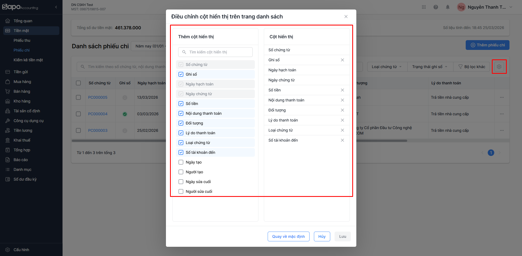522x256 pixels.
Task: Remove 'Đối tượng' column via X icon
Action: point(342,110)
